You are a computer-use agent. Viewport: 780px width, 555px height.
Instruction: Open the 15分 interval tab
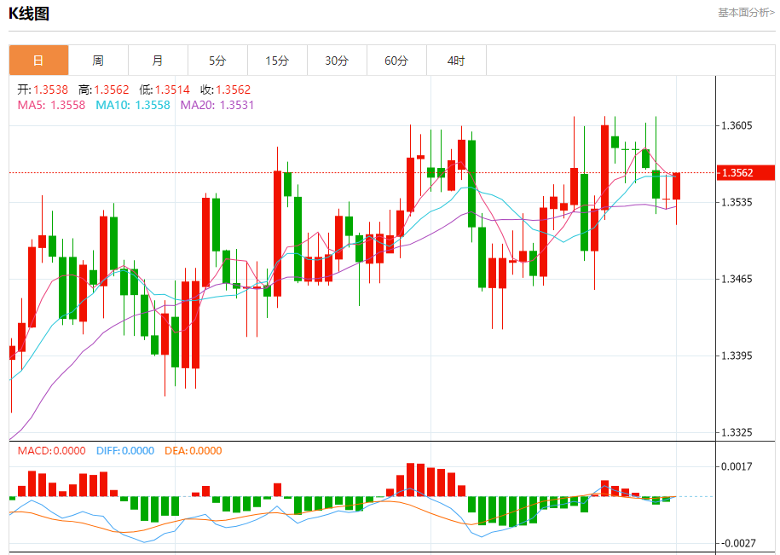pos(278,61)
